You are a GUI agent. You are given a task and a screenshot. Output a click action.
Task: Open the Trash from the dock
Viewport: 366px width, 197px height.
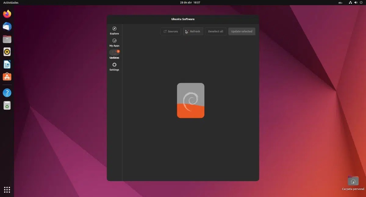click(x=7, y=105)
